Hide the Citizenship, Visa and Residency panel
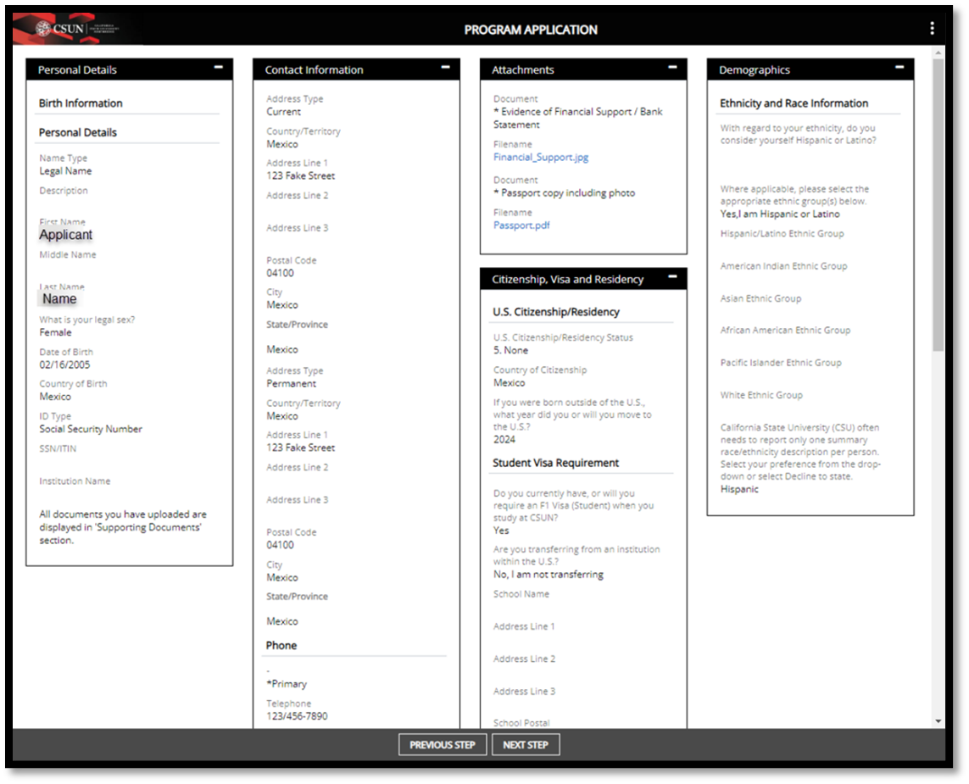This screenshot has width=969, height=784. (673, 276)
